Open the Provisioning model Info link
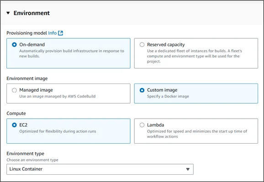Image resolution: width=264 pixels, height=182 pixels. pos(53,33)
